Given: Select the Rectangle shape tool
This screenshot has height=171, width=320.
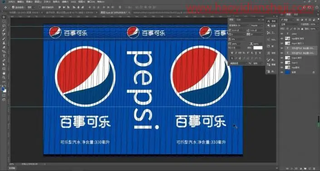Looking at the screenshot, I should coord(4,69).
